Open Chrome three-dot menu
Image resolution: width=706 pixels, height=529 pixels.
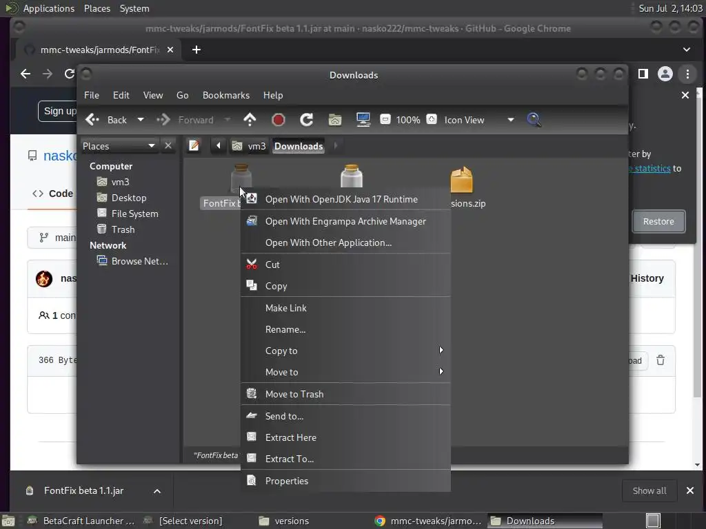687,74
